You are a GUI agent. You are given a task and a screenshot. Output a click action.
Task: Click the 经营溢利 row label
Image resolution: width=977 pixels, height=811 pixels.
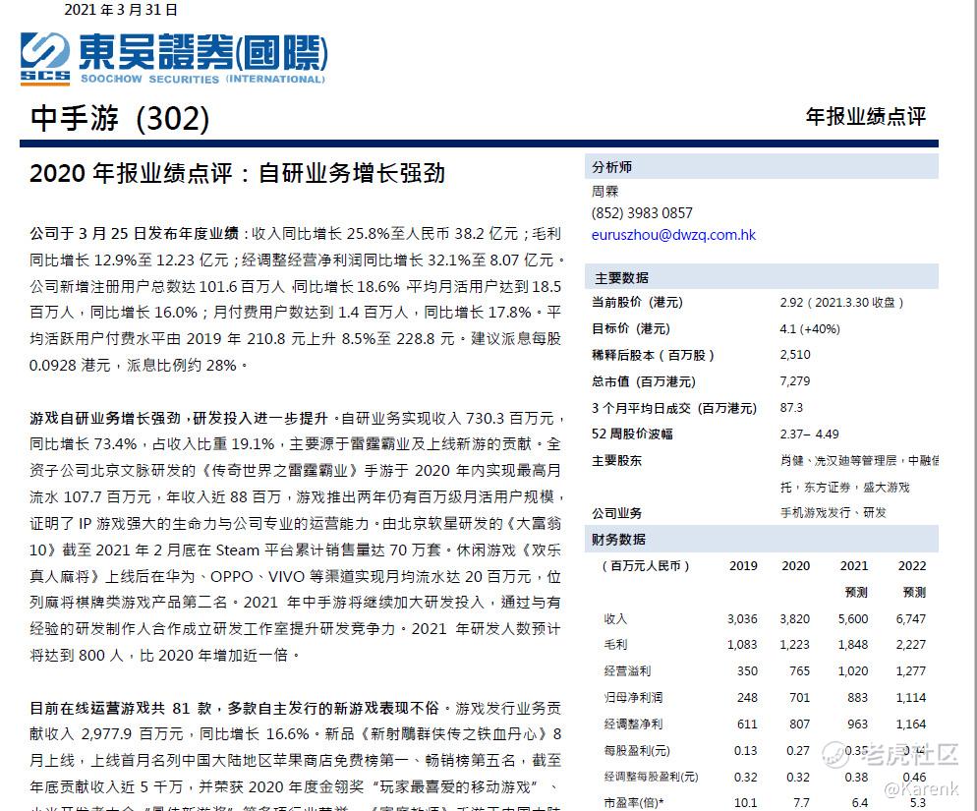[x=627, y=671]
